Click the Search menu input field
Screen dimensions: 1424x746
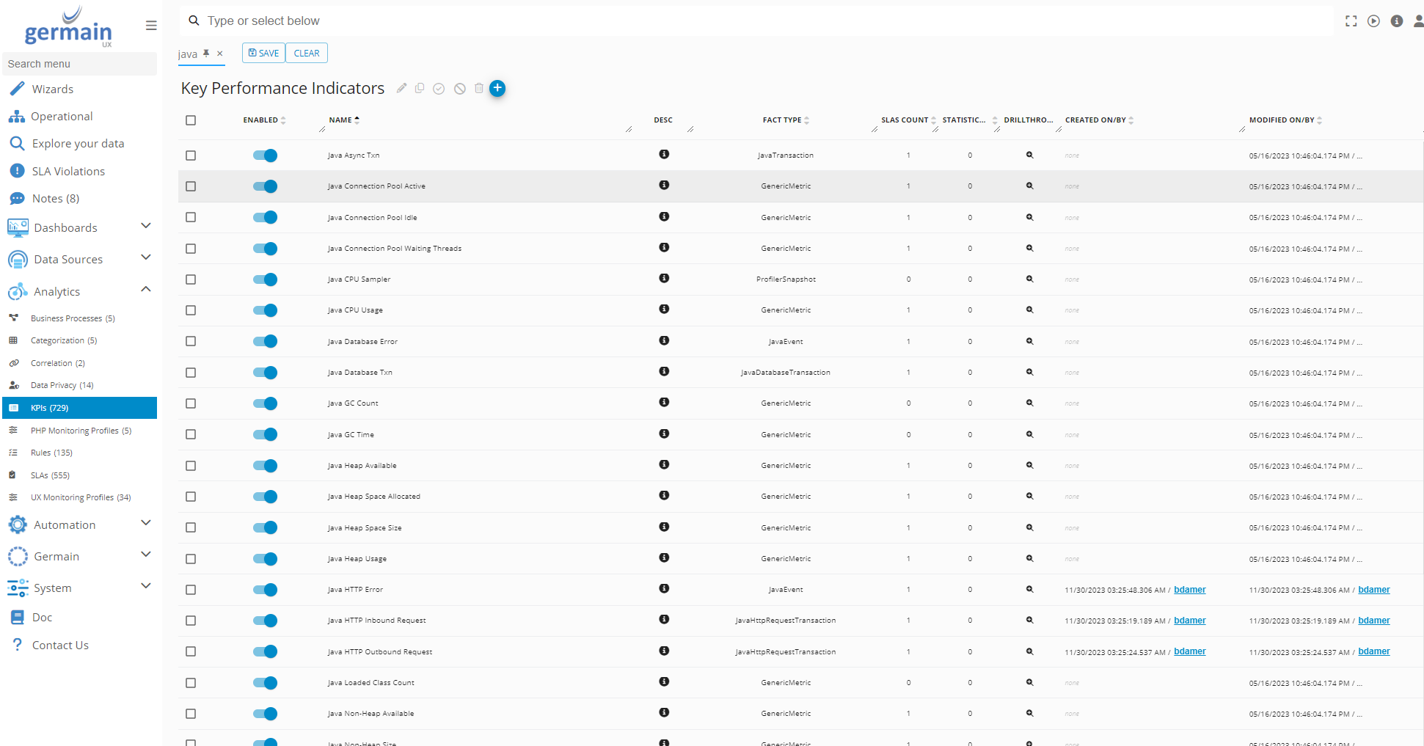click(79, 64)
